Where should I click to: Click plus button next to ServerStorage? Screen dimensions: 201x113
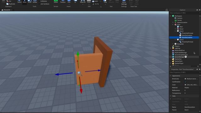click(x=186, y=57)
